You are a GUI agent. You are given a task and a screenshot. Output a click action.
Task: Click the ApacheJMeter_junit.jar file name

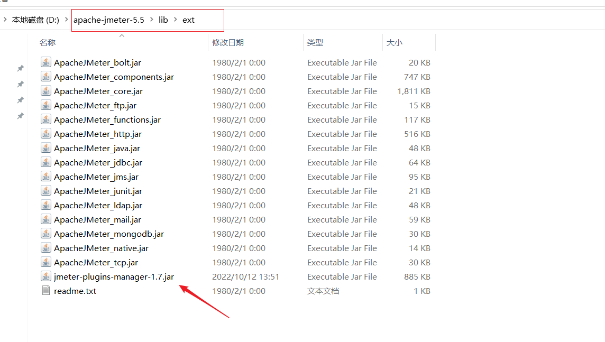(x=98, y=191)
